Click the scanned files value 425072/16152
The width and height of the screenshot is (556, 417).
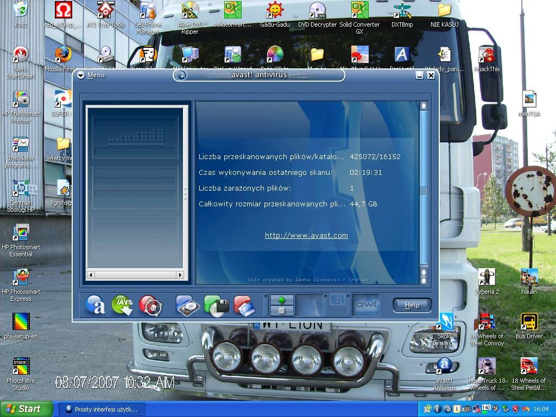[x=375, y=157]
